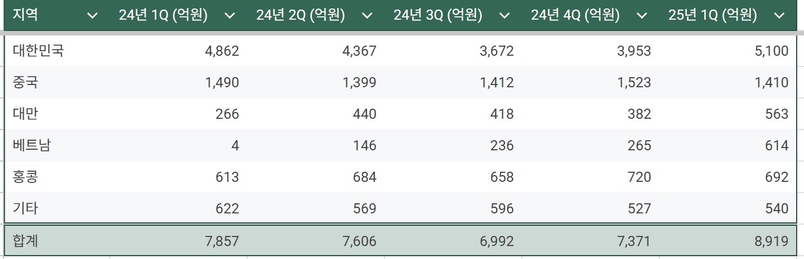
Task: Click the cell with value 692
Action: [x=728, y=177]
